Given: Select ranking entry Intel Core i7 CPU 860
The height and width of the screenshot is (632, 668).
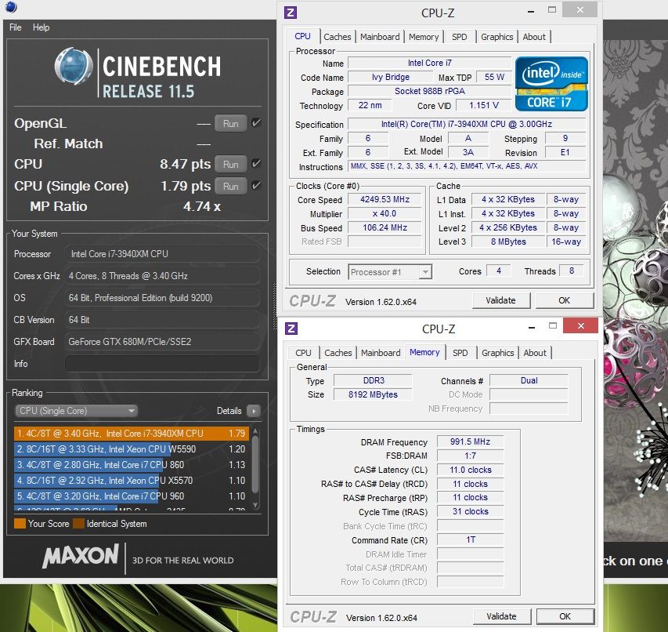Looking at the screenshot, I should [x=132, y=465].
